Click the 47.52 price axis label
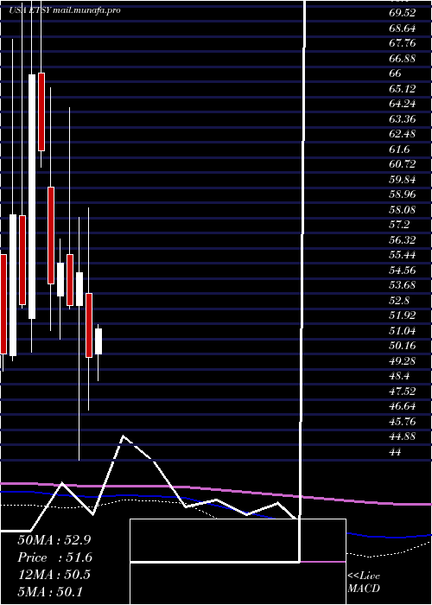Viewport: 432px width, 605px height. pyautogui.click(x=403, y=391)
